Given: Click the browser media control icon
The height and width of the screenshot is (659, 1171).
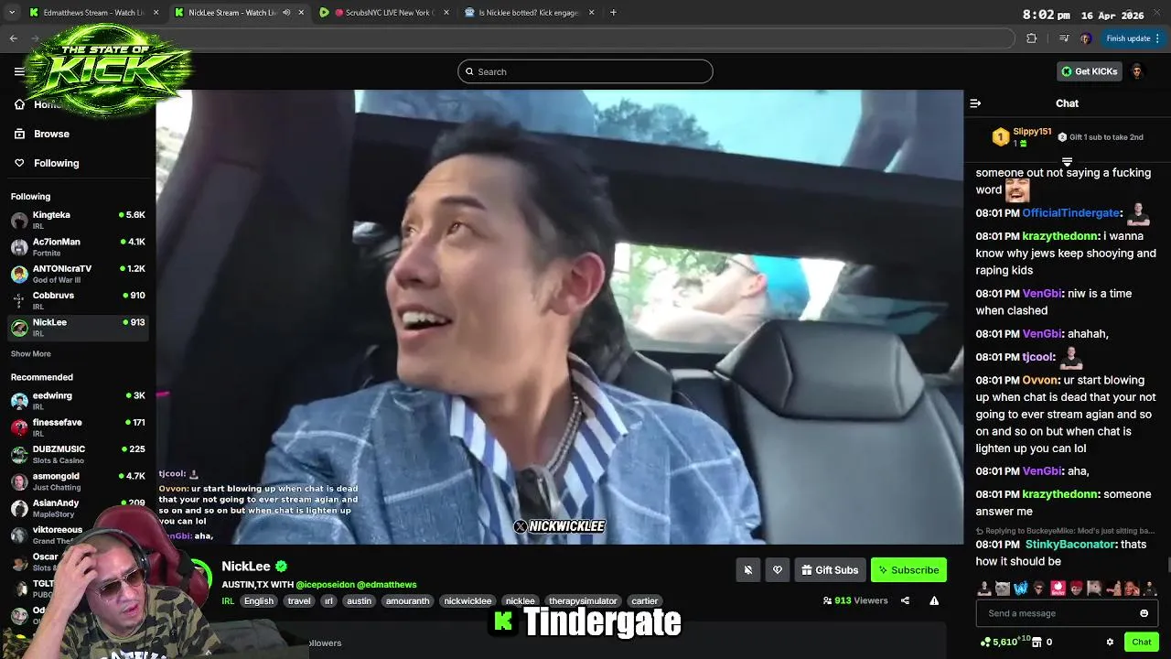Looking at the screenshot, I should 1063,38.
